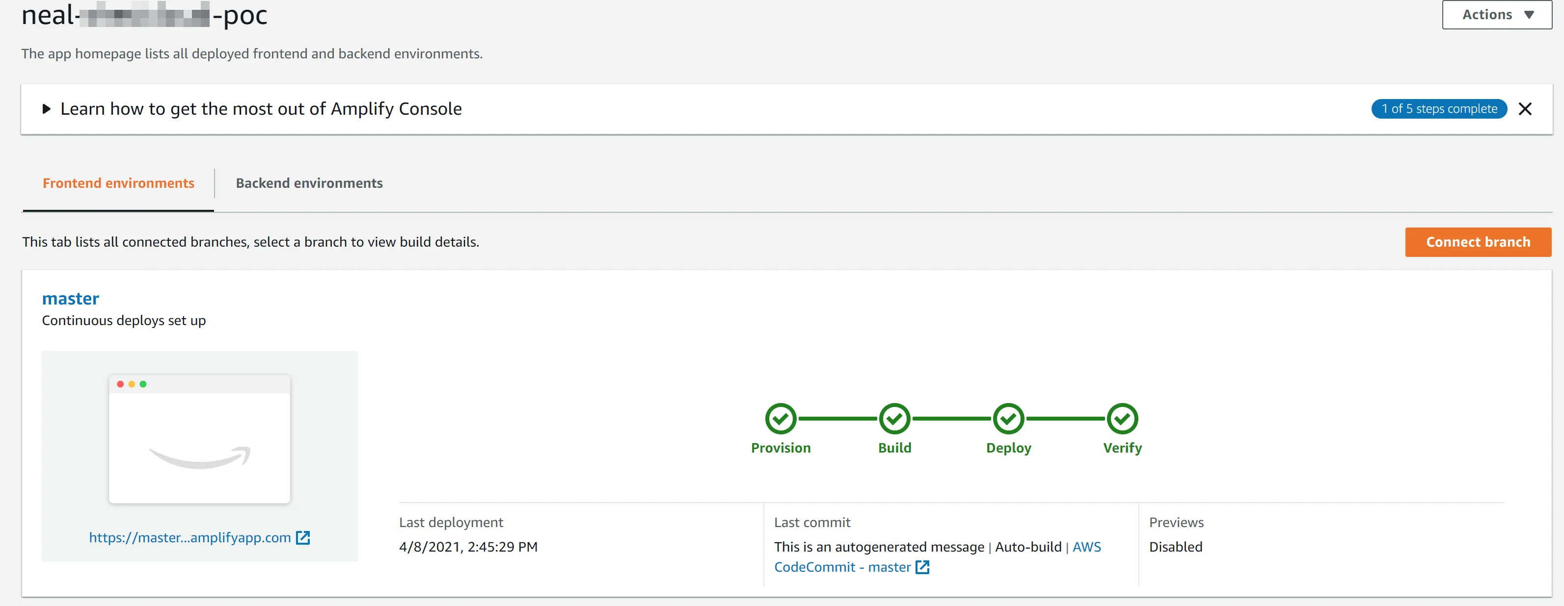Click the 1 of 5 steps complete badge
The height and width of the screenshot is (606, 1564).
point(1439,109)
